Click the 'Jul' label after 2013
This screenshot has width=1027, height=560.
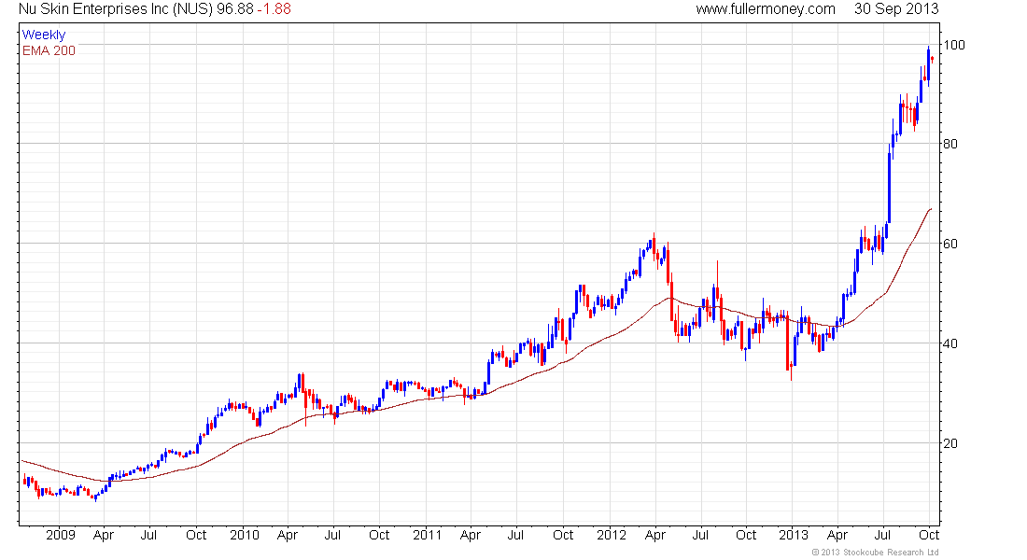(x=883, y=535)
